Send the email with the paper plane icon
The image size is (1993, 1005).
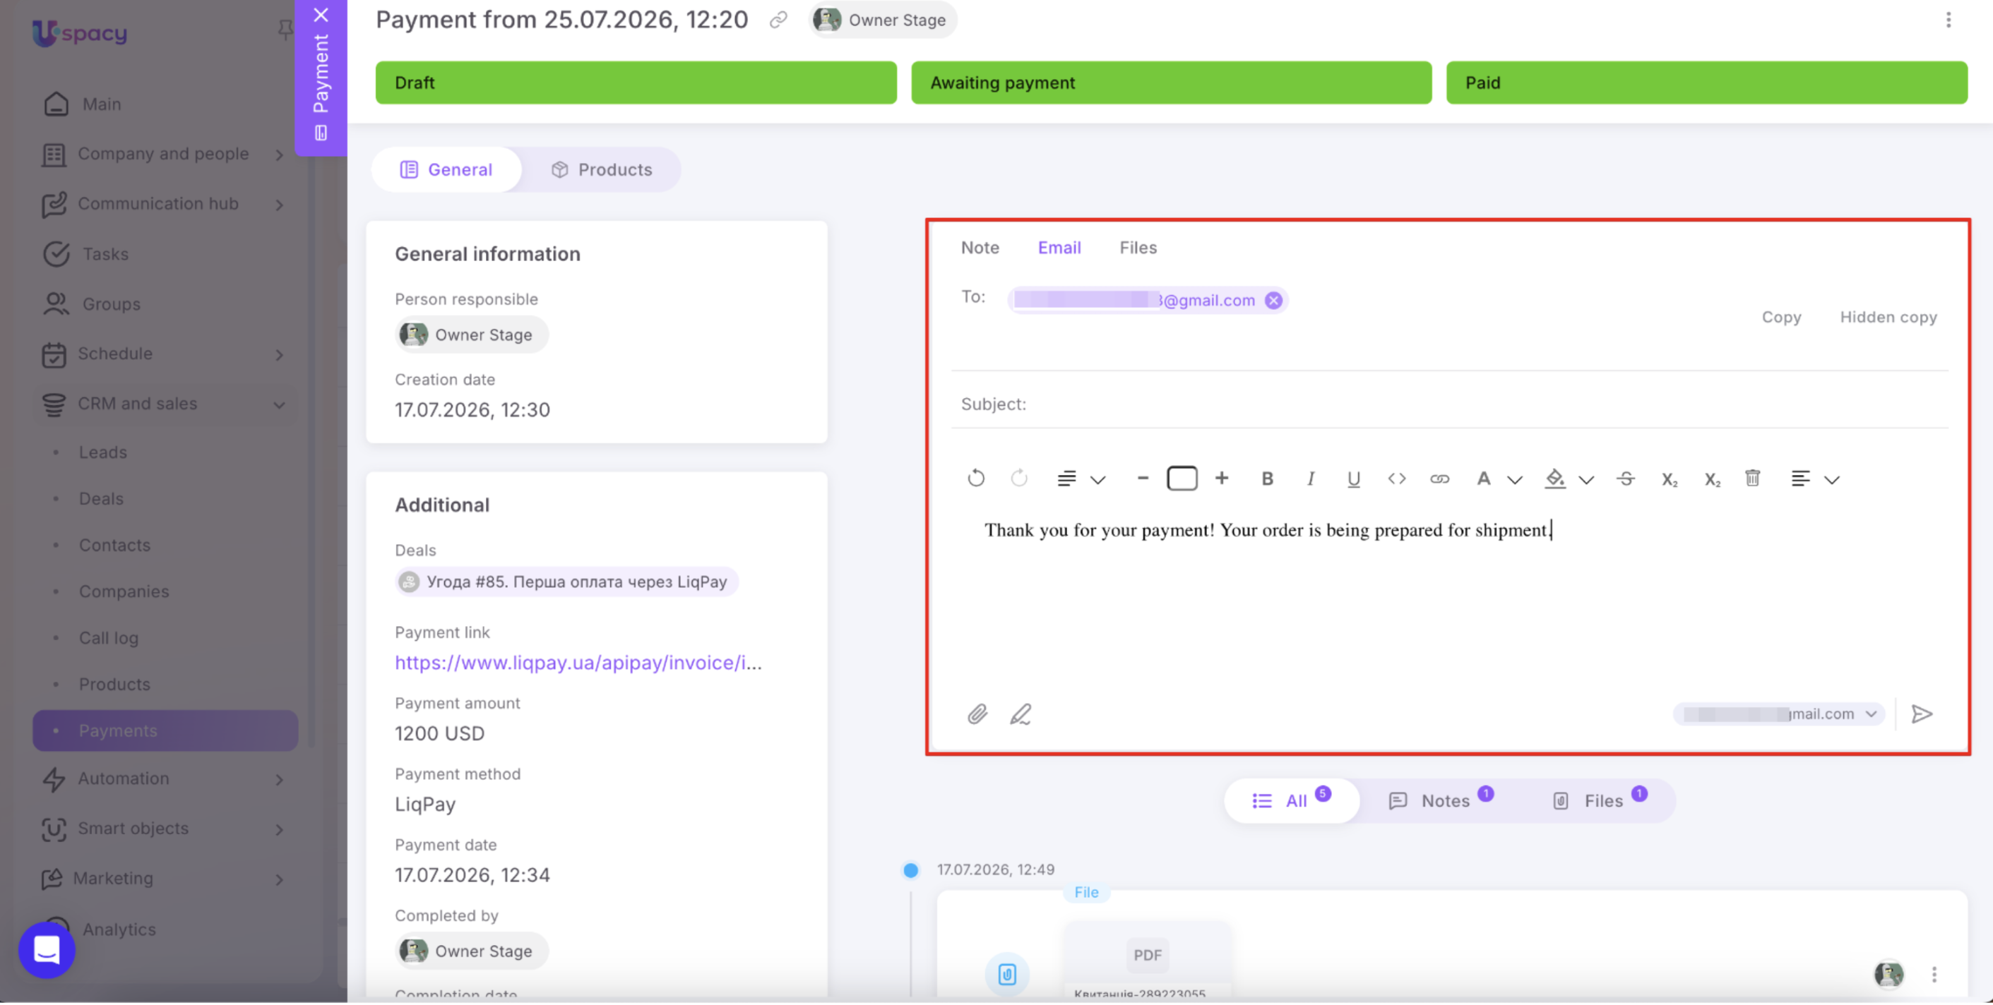(1921, 714)
